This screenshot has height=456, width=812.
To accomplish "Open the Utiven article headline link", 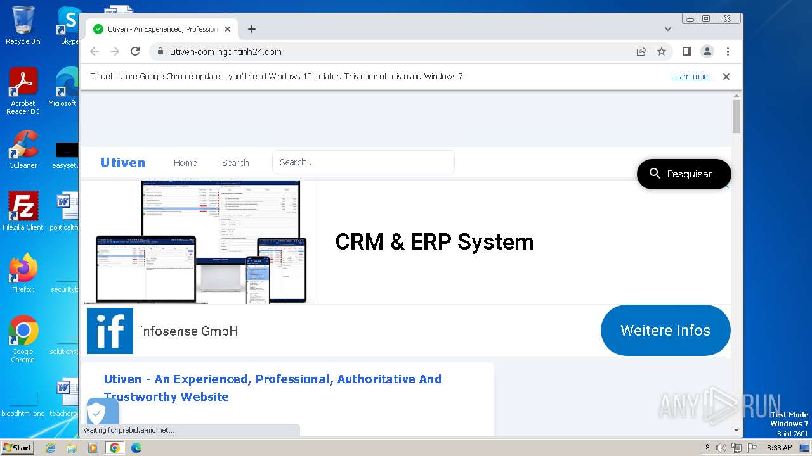I will pos(273,388).
